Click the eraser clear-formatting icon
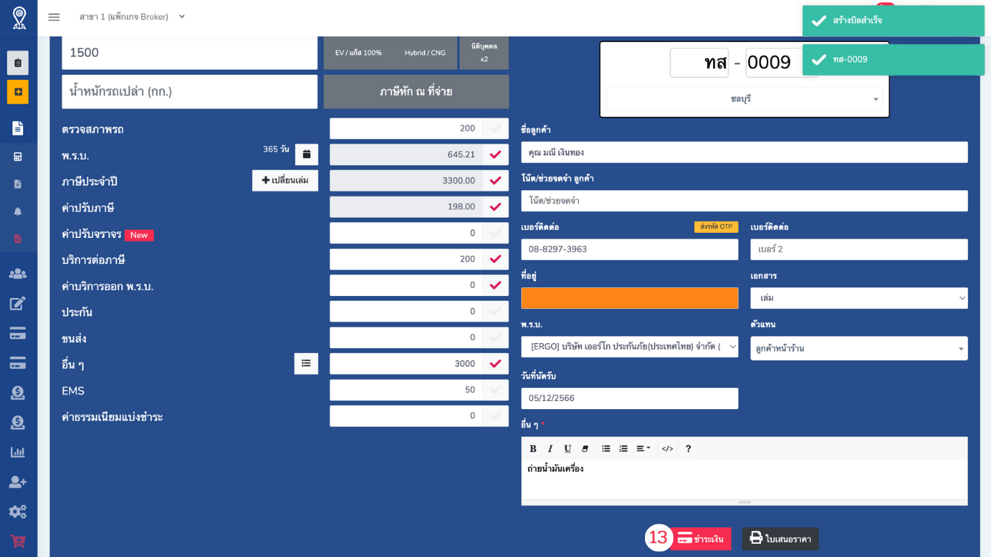The image size is (991, 557). (x=585, y=449)
